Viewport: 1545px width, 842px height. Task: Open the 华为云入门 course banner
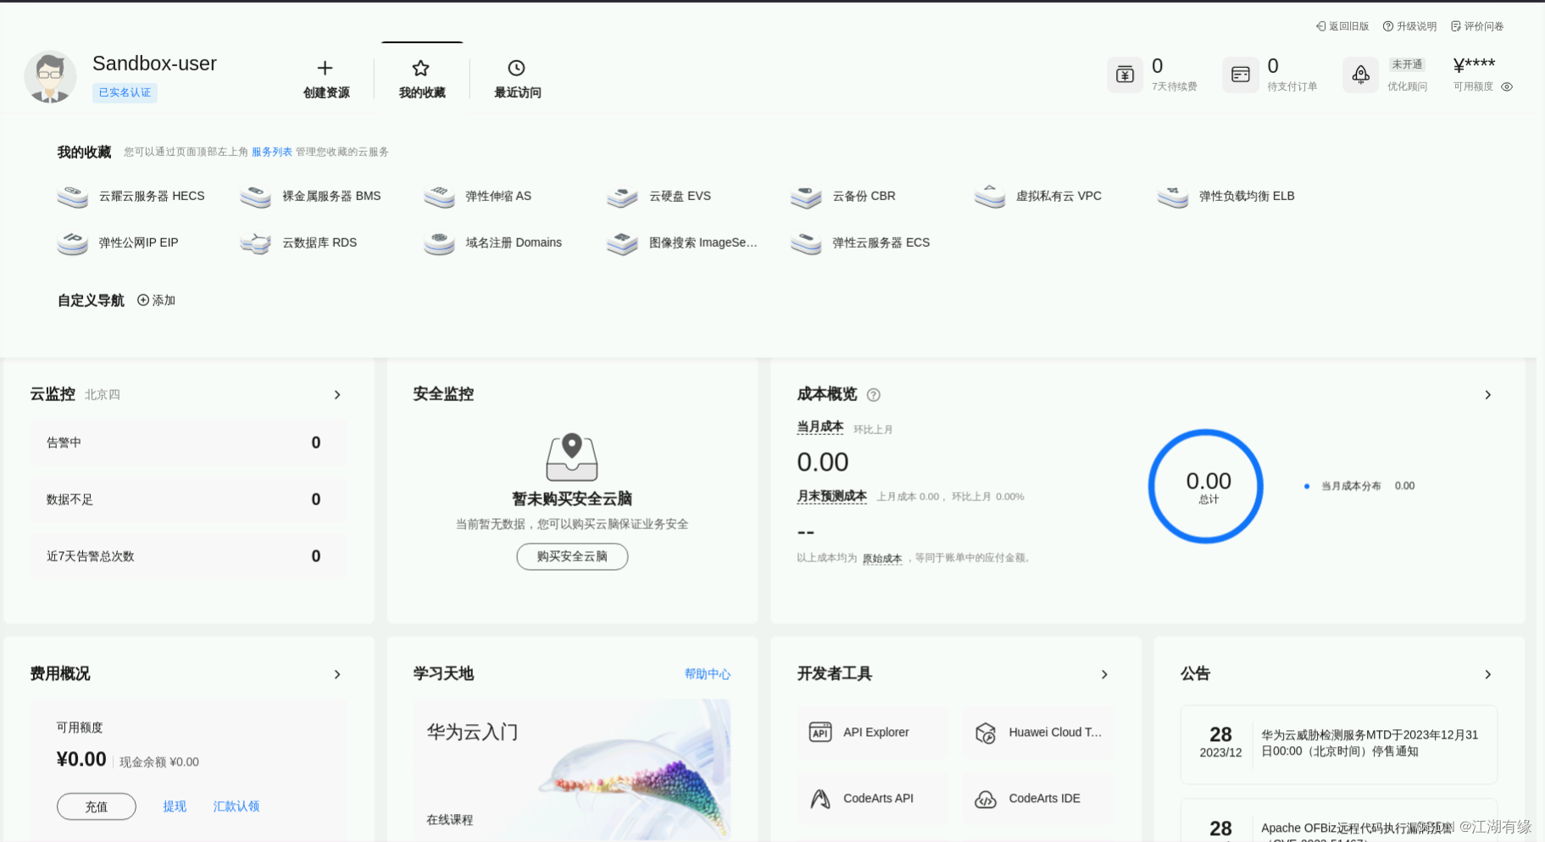pyautogui.click(x=572, y=770)
